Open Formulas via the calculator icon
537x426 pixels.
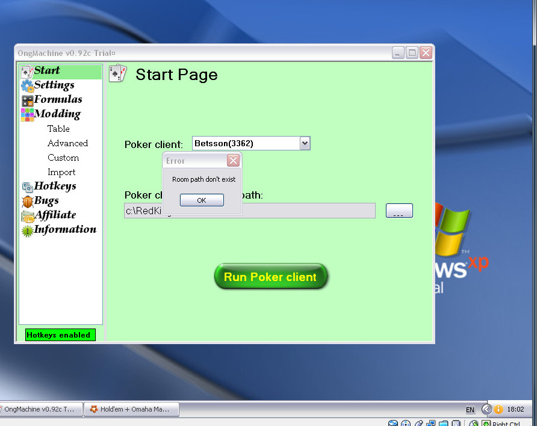coord(27,100)
